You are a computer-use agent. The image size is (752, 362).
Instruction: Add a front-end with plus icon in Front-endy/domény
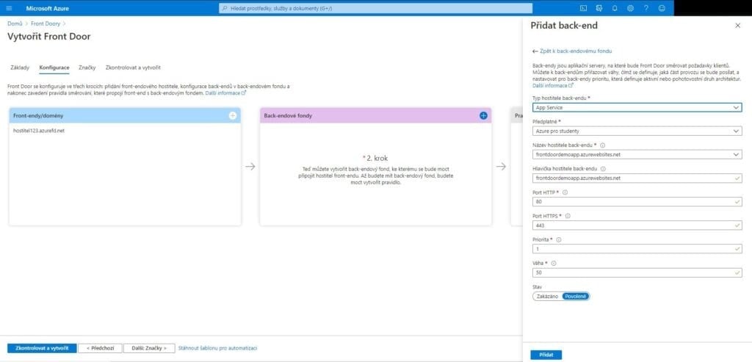233,115
